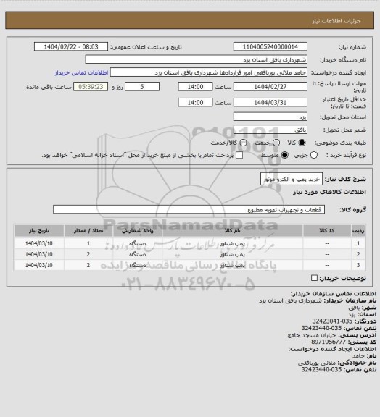Screen dimensions: 380x417
Task: Click the کد کالا column header
Action: 327,231
